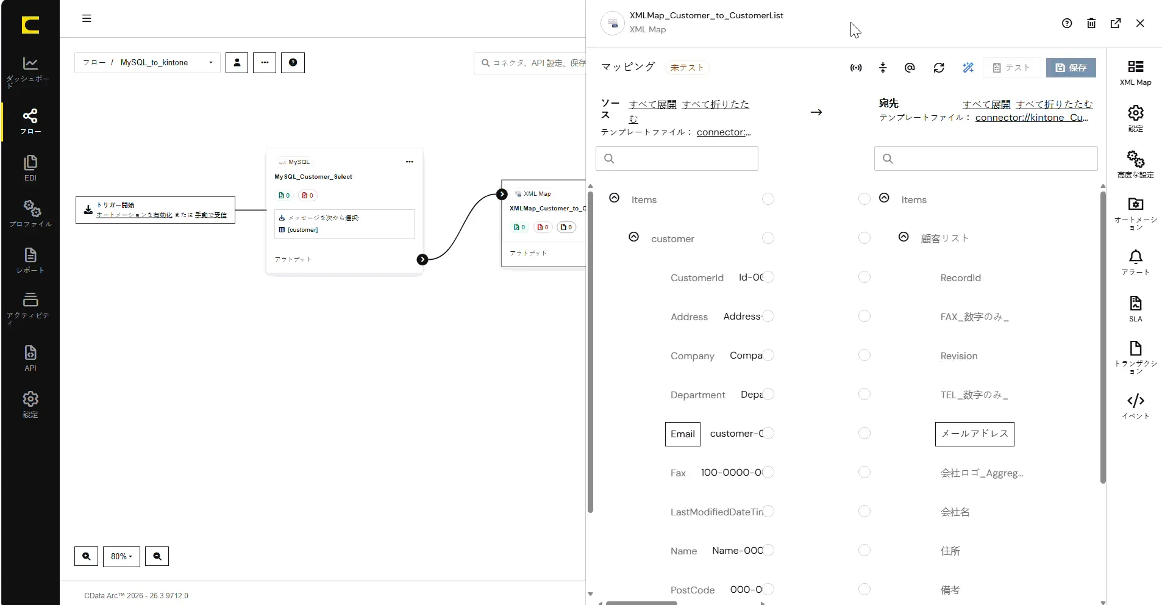This screenshot has width=1162, height=605.
Task: Open the help icon in XML Map header
Action: (1067, 23)
